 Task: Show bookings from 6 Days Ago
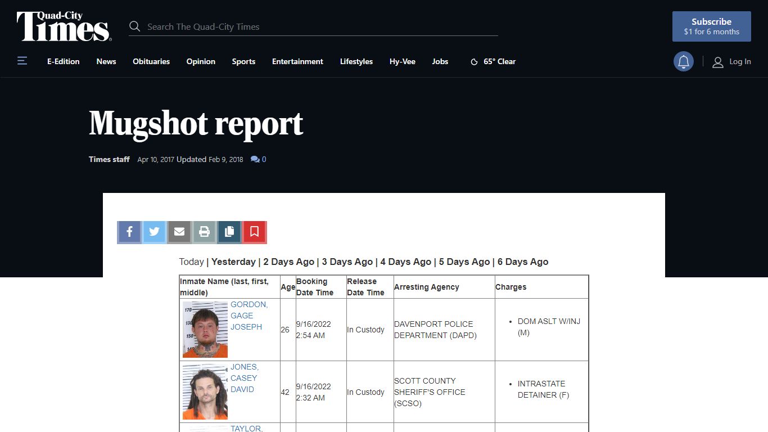point(523,262)
